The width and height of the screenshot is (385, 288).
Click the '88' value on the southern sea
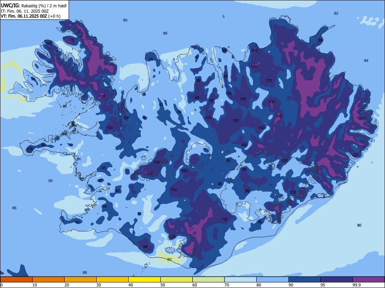(85, 273)
